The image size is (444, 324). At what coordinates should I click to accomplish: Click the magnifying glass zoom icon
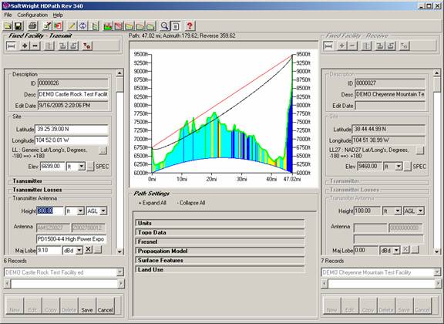164,26
